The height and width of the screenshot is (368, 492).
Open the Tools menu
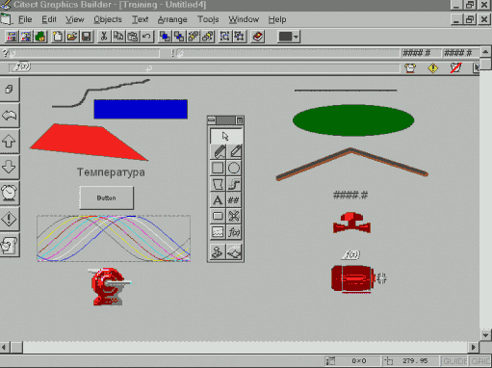(208, 19)
